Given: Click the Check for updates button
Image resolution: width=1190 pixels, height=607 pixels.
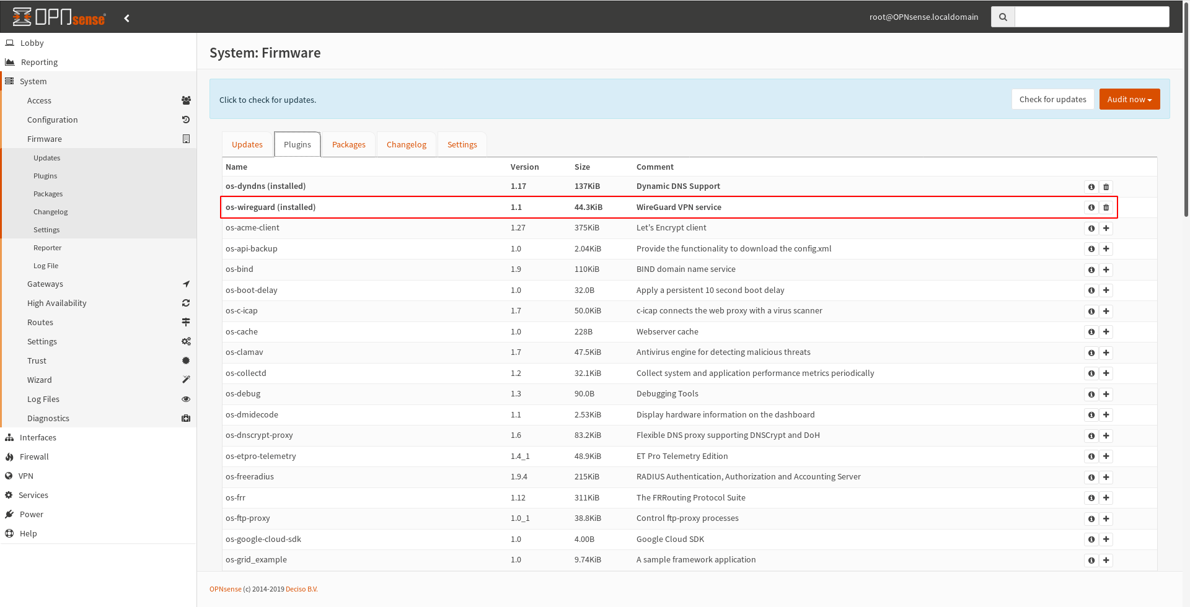Looking at the screenshot, I should [1052, 100].
